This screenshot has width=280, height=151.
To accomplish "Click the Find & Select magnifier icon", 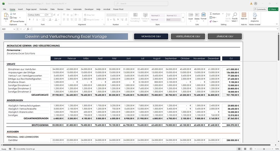I will tap(235, 15).
